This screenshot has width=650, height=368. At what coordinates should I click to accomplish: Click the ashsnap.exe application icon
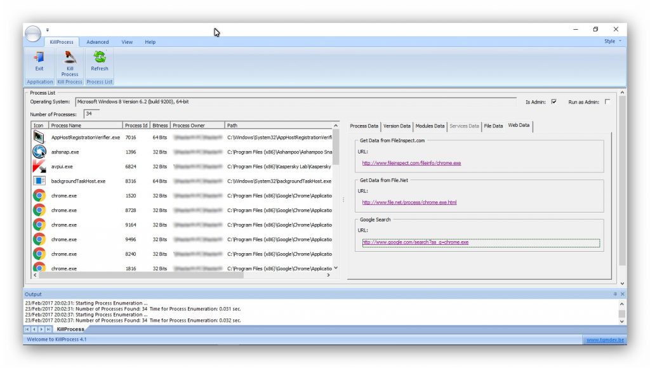pyautogui.click(x=39, y=152)
